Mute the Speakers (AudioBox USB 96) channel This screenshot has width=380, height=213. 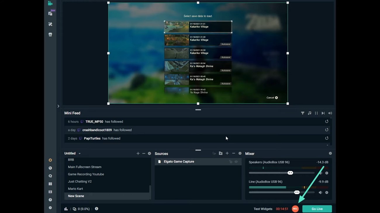[x=320, y=173]
